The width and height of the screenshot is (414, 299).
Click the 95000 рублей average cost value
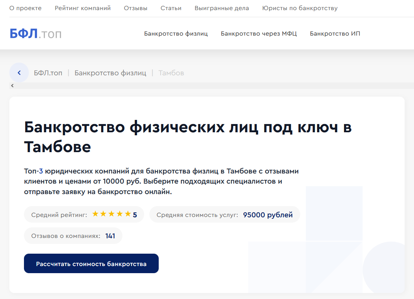(268, 215)
